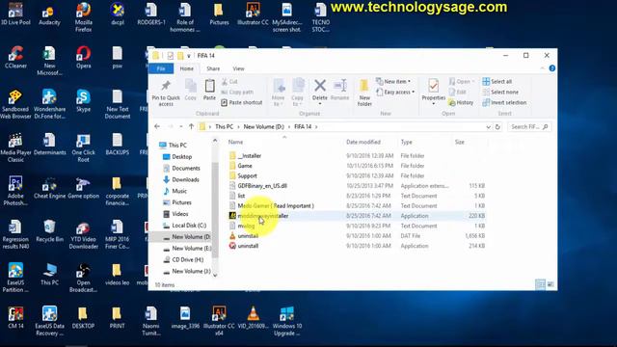
Task: Click the CCleaner desktop icon
Action: [x=15, y=58]
